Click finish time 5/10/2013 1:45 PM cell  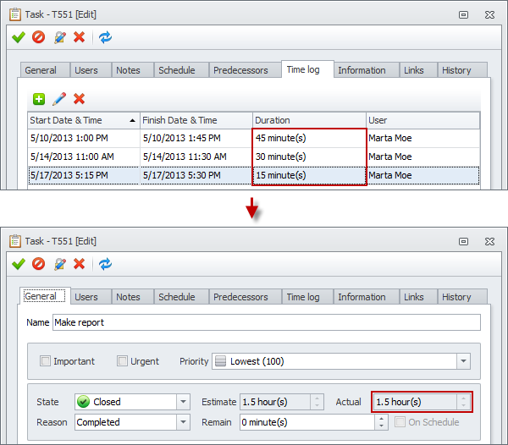[x=196, y=138]
